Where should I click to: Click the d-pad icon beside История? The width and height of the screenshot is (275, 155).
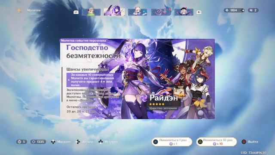[101, 142]
